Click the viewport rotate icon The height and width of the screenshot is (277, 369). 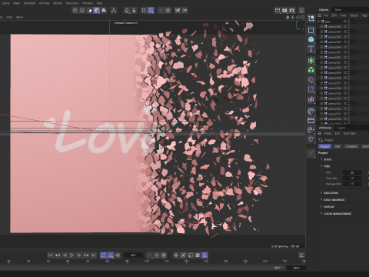(298, 17)
